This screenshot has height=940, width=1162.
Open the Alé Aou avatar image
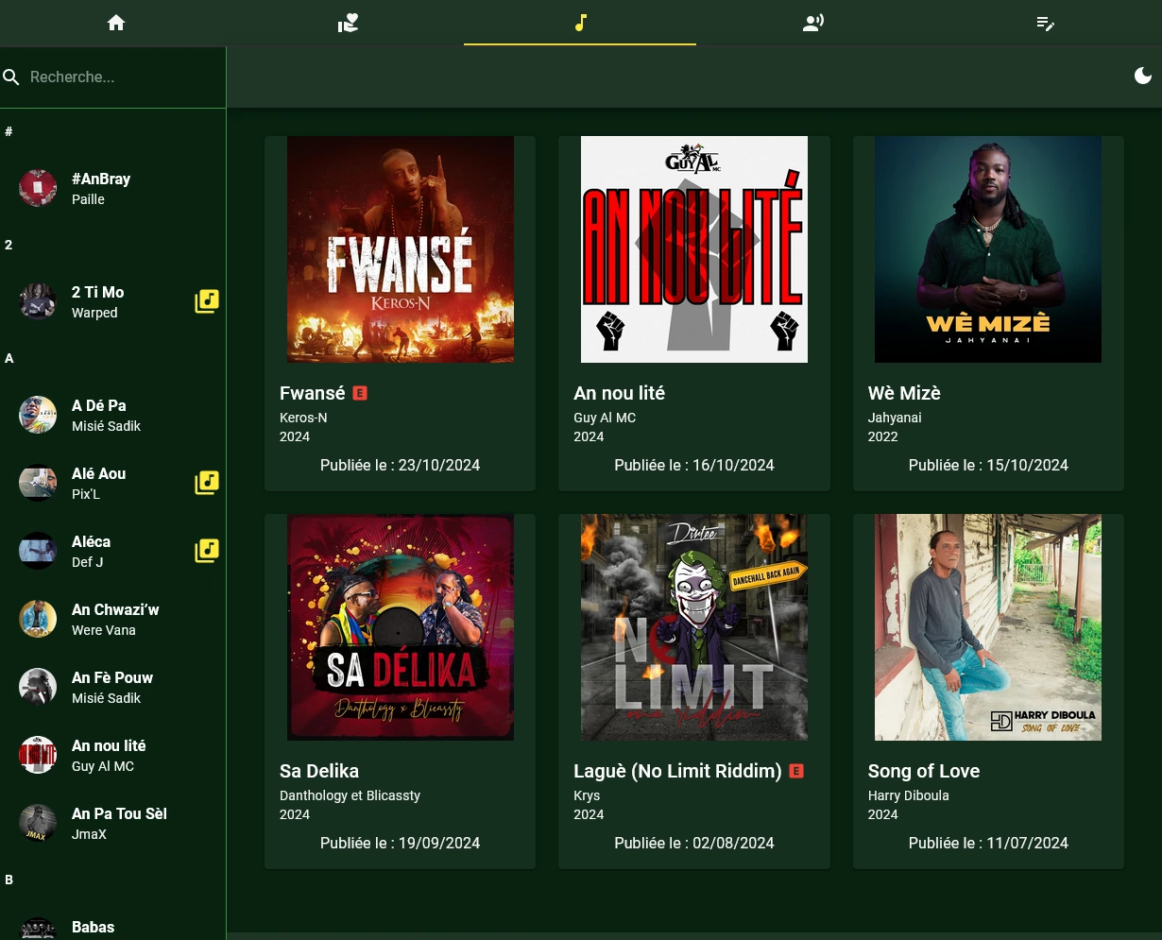38,483
